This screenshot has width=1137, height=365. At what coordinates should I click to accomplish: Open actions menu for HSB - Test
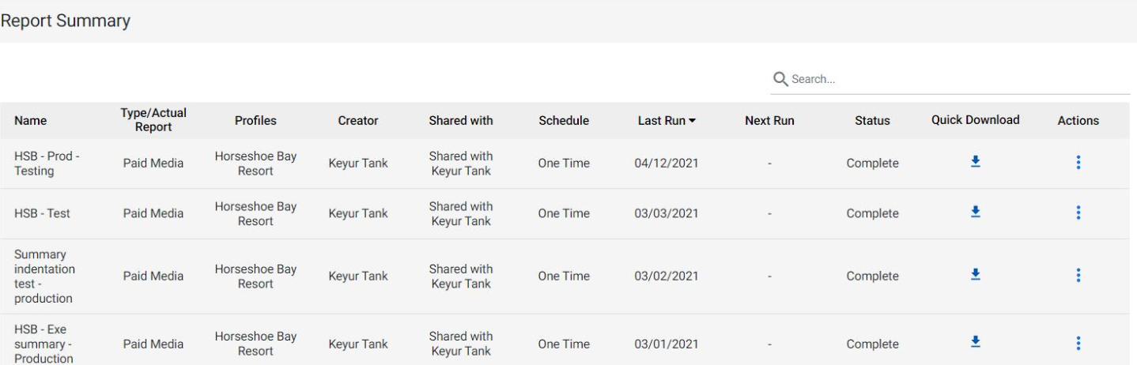1078,212
